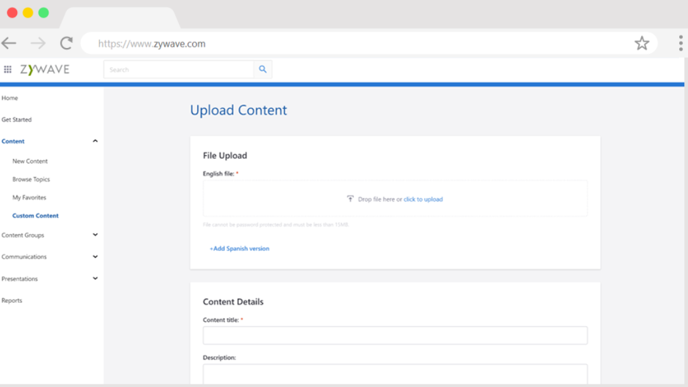Image resolution: width=688 pixels, height=387 pixels.
Task: Expand the Presentations section
Action: point(95,278)
